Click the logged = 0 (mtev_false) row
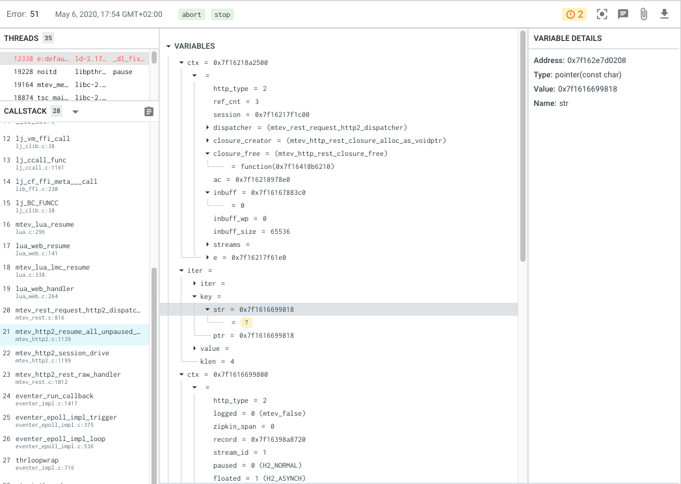This screenshot has height=484, width=681. click(260, 414)
